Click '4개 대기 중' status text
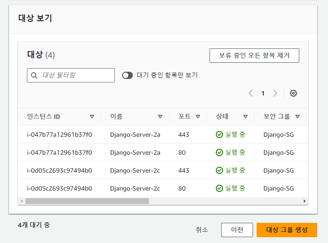Screen dimensions: 328x243 tap(34, 225)
